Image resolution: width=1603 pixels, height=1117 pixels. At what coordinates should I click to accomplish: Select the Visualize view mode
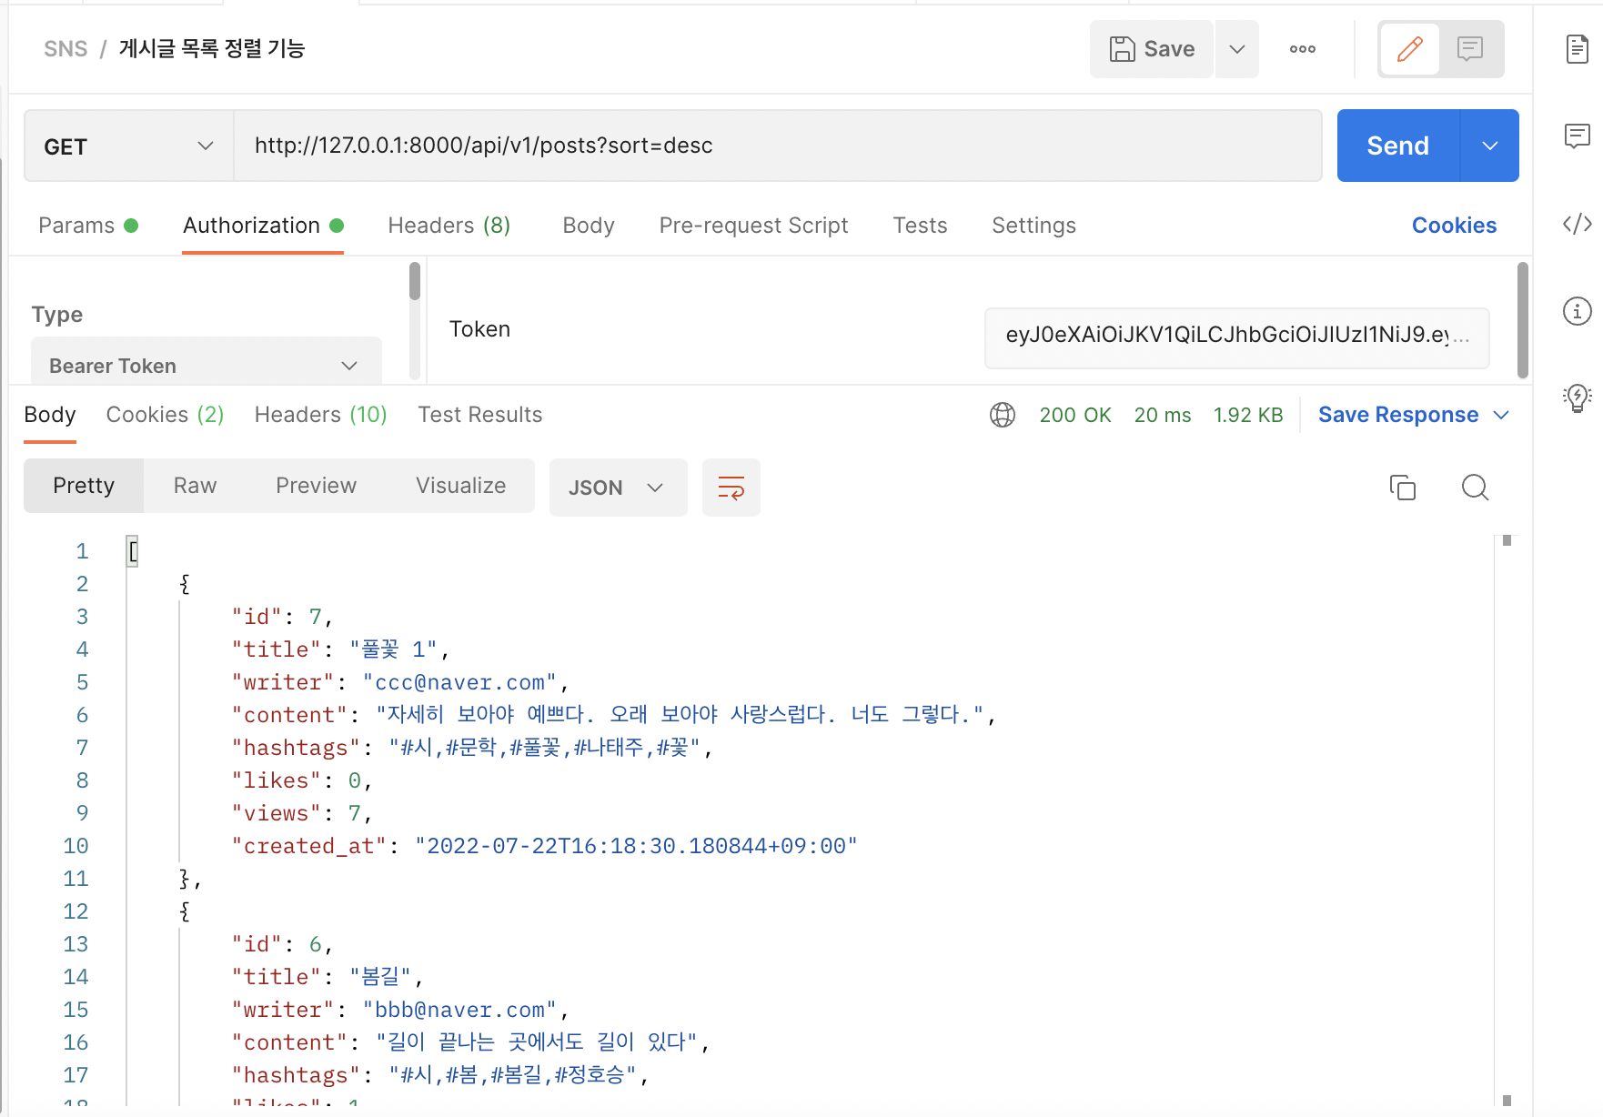click(x=460, y=486)
